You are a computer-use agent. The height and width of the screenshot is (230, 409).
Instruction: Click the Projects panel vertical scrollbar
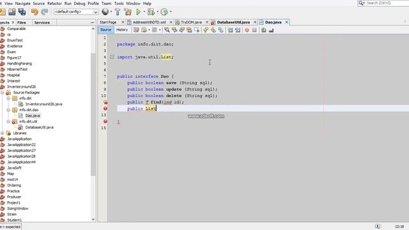[93, 114]
